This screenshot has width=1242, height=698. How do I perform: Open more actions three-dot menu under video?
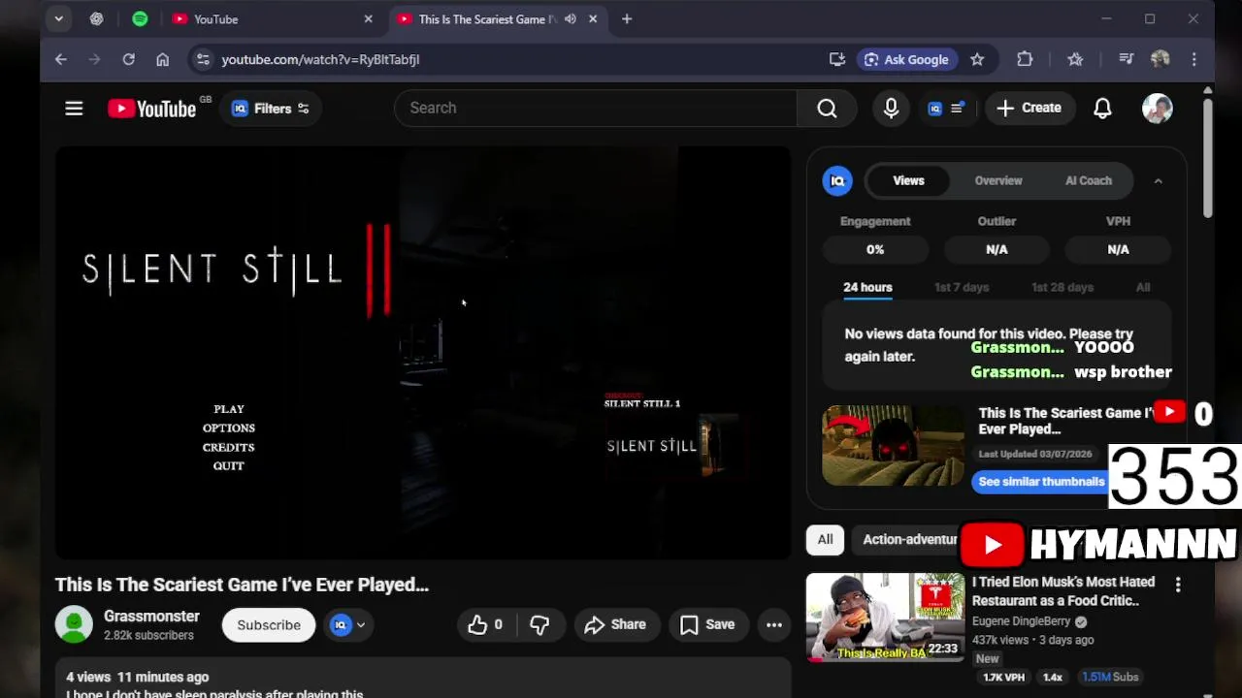coord(774,625)
